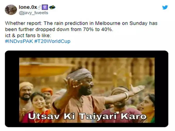Click the 'ict & pct fans b like:' line
Screen dimensions: 175x131
click(28, 35)
